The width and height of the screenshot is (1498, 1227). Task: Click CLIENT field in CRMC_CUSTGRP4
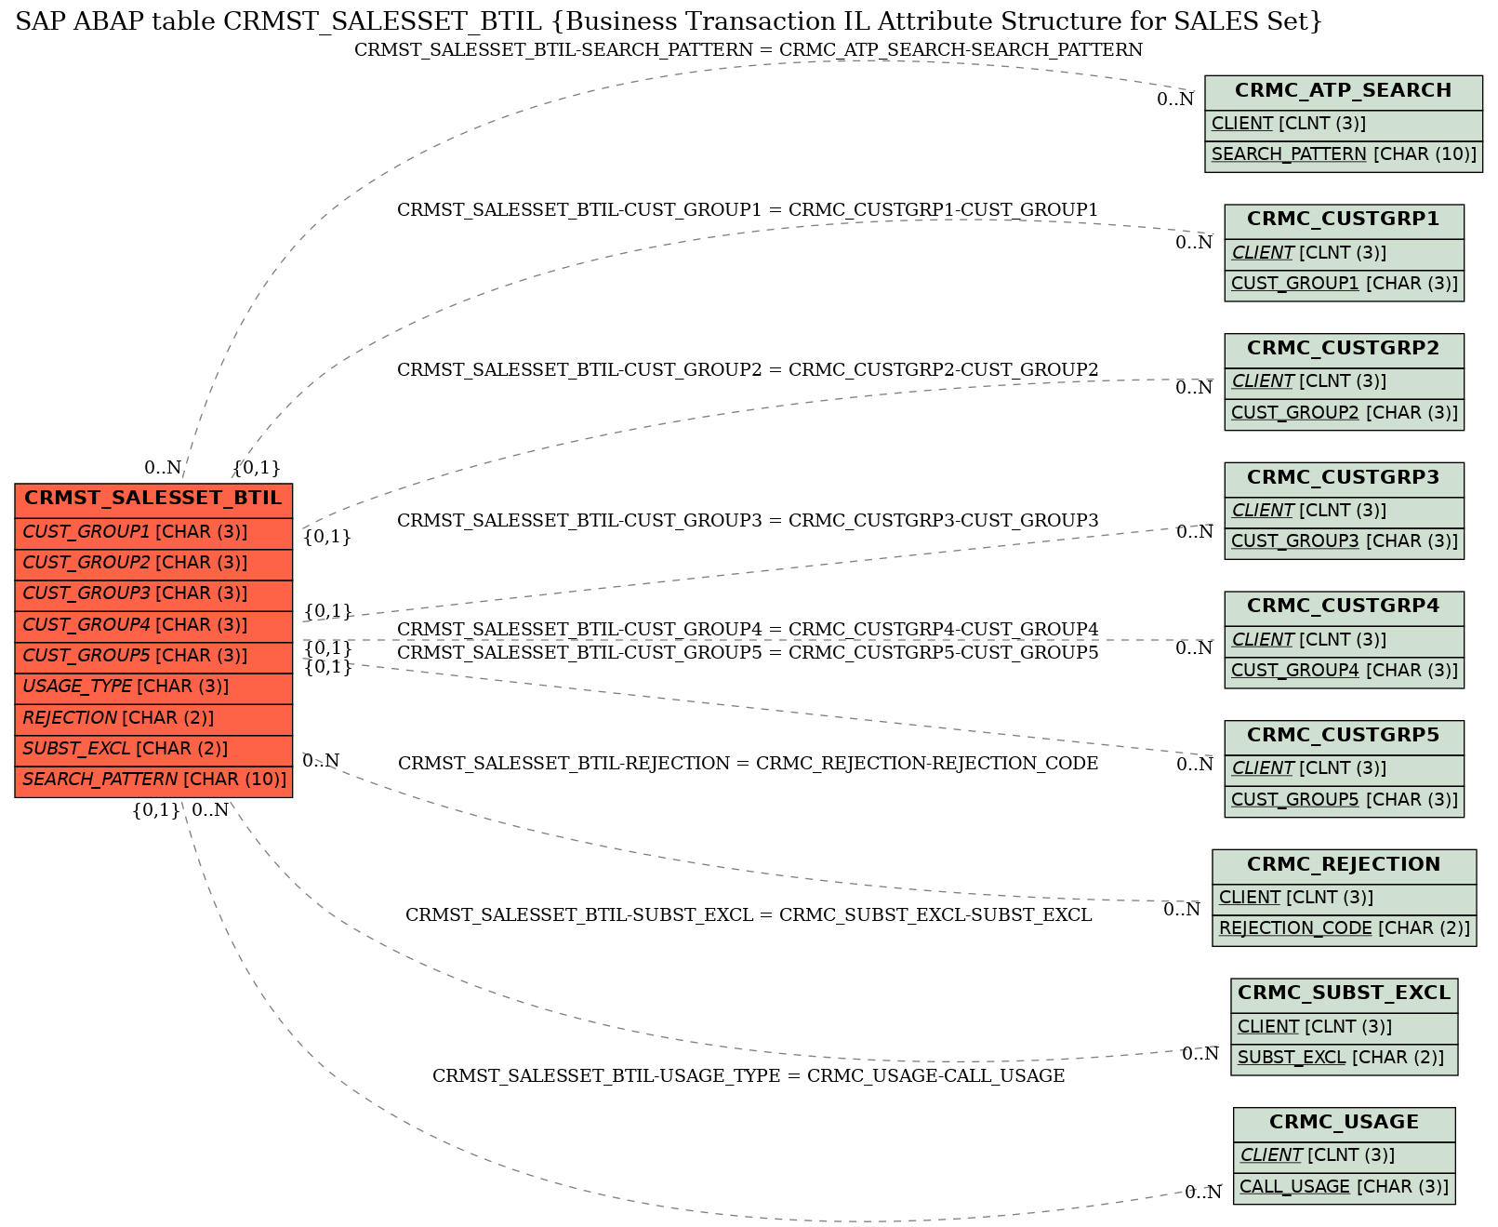coord(1344,640)
